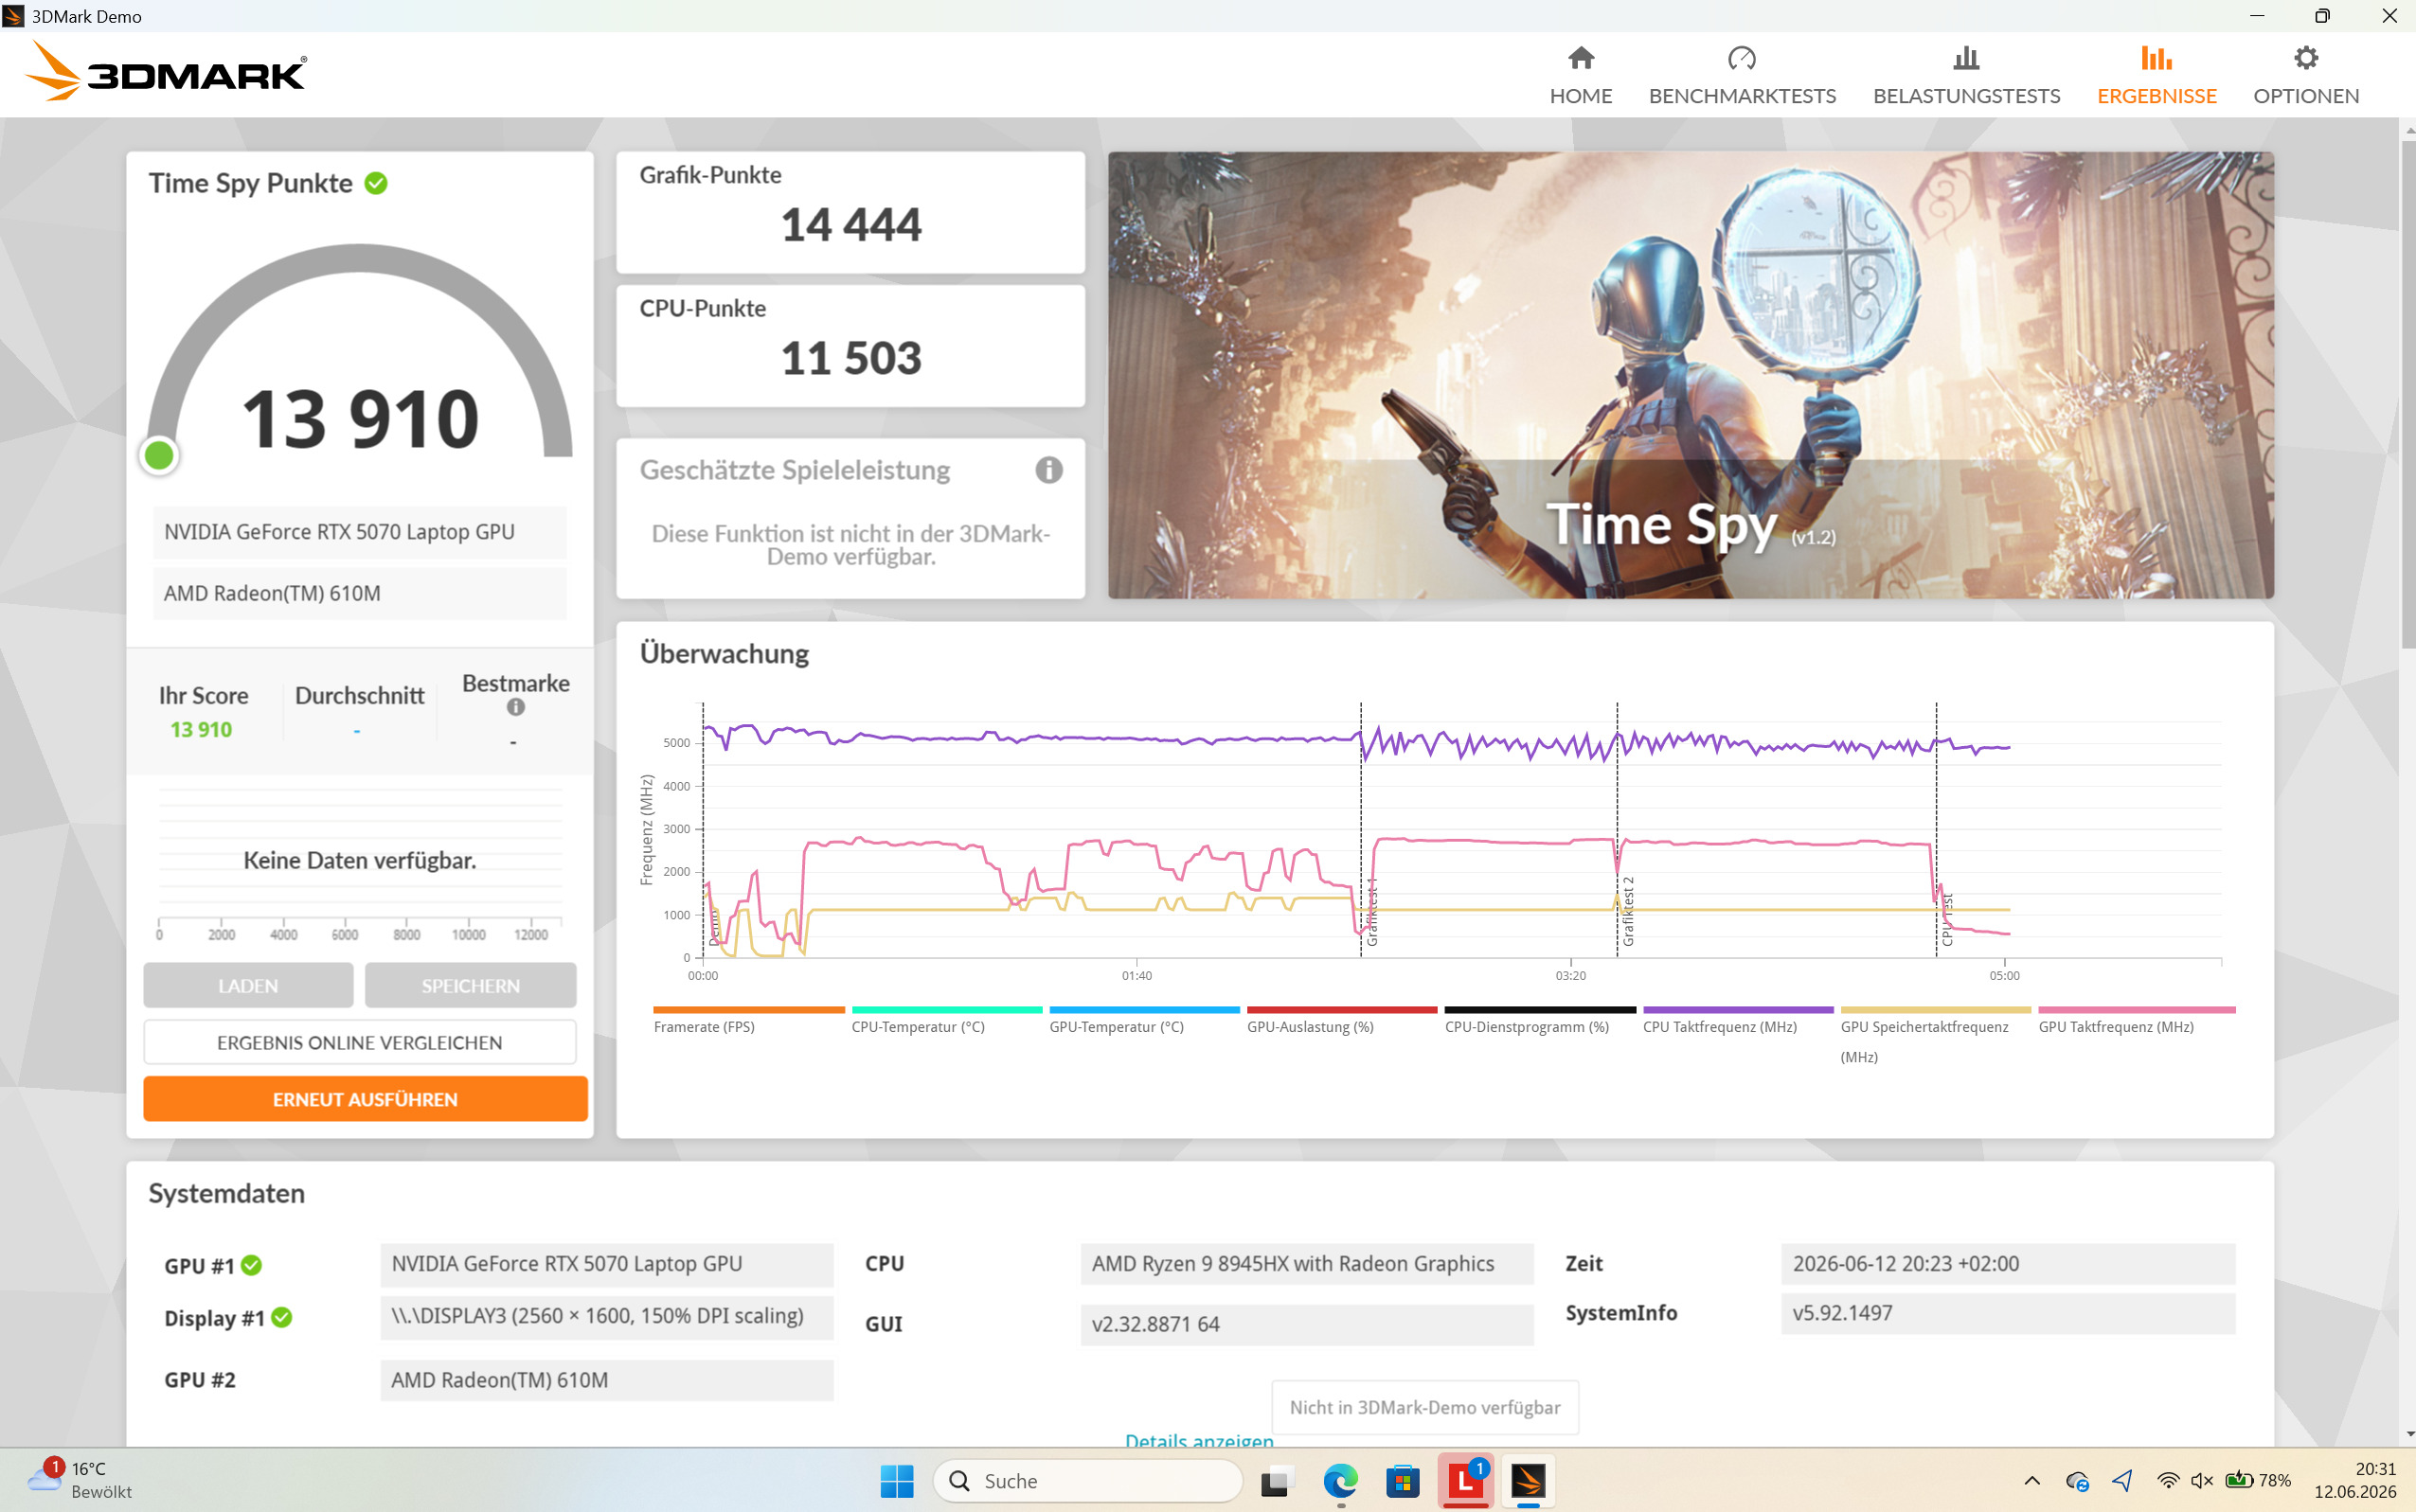Click Ergebnis online vergleichen

tap(360, 1042)
